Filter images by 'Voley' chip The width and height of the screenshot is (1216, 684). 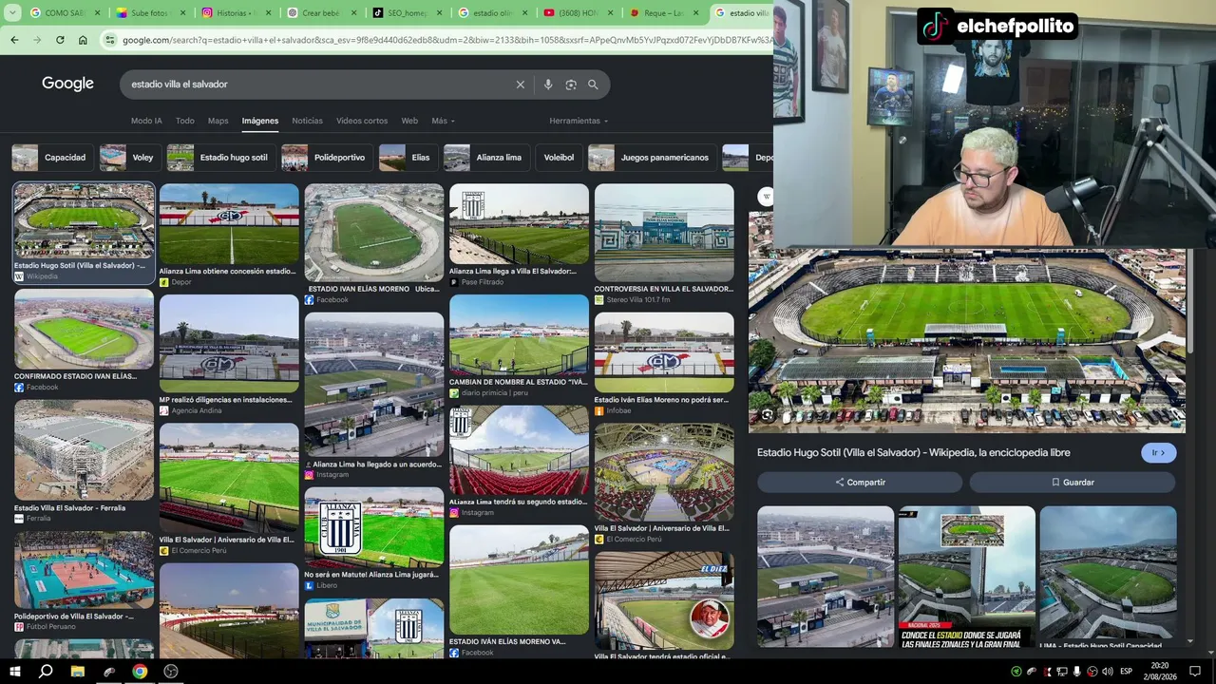pos(129,158)
